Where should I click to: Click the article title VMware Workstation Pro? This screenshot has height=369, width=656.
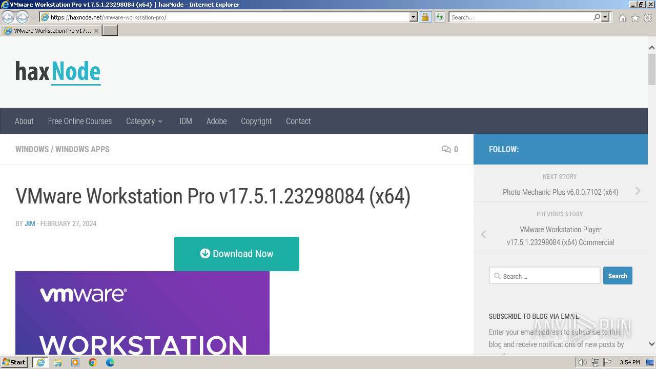pos(213,196)
